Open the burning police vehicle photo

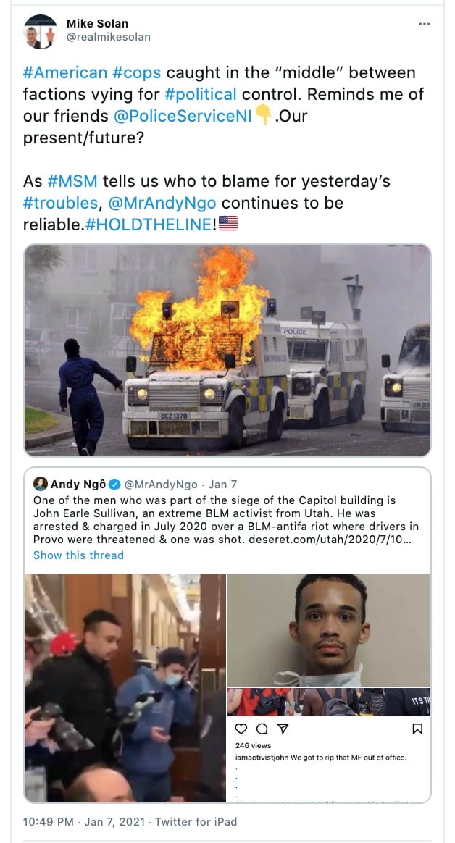227,350
